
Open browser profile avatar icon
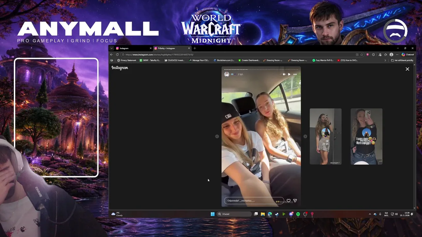(391, 55)
